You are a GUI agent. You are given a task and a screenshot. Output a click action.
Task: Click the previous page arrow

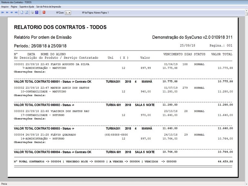7,13
